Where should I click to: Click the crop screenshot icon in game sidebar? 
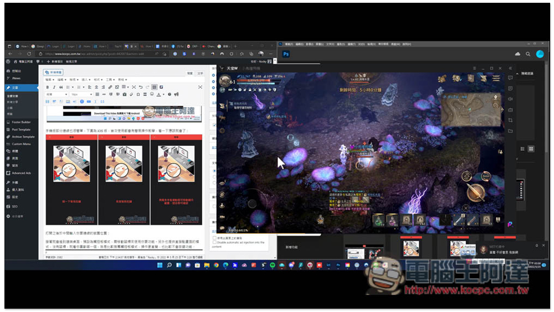(x=510, y=120)
